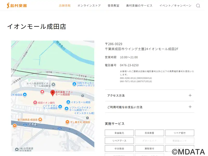Go to 音楽教室 in navigation
This screenshot has width=208, height=156.
pos(113,5)
